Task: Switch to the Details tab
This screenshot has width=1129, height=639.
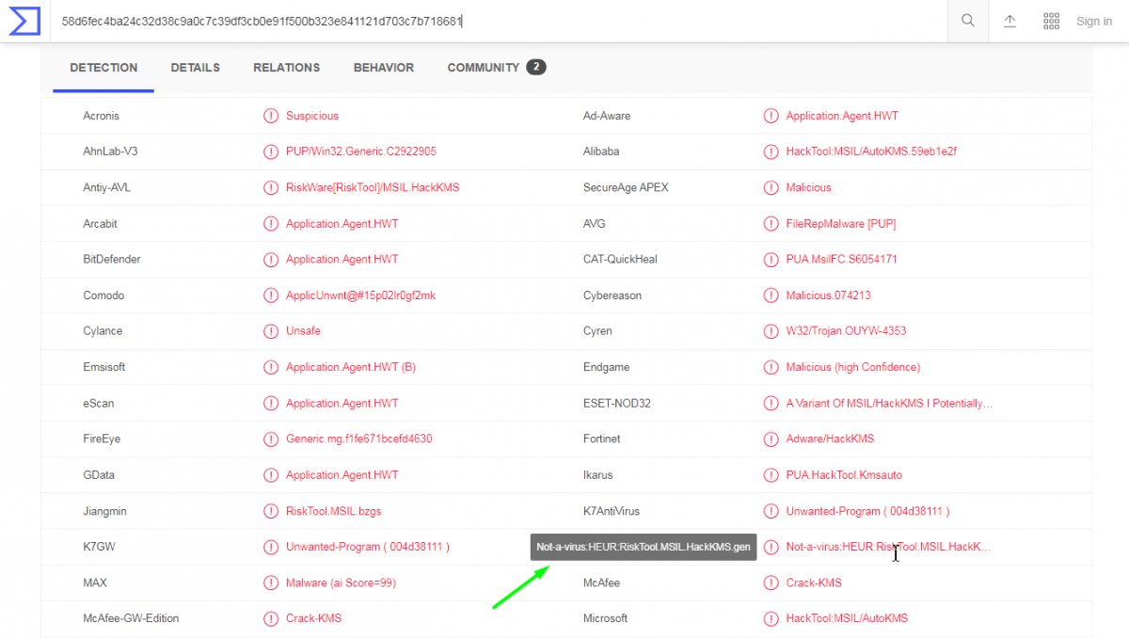Action: (x=195, y=68)
